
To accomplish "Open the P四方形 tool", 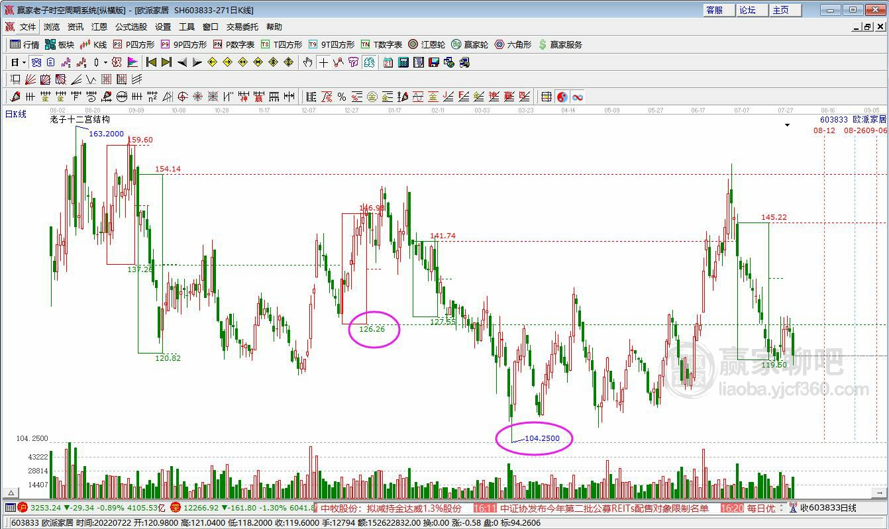I will tap(134, 44).
